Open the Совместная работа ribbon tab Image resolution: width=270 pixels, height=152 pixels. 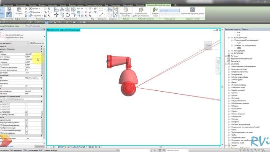pos(94,5)
